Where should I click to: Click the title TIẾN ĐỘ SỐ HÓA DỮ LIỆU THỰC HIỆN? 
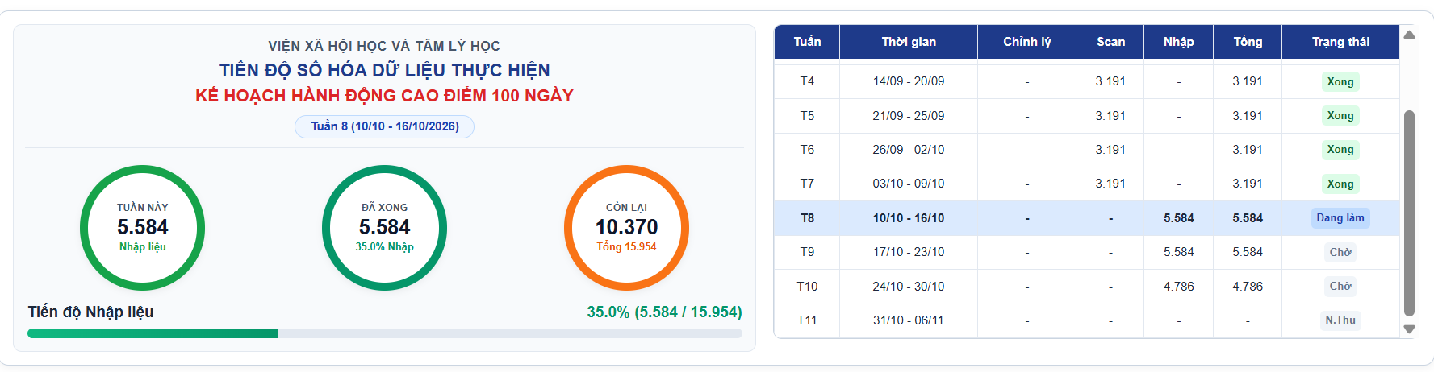tap(384, 70)
